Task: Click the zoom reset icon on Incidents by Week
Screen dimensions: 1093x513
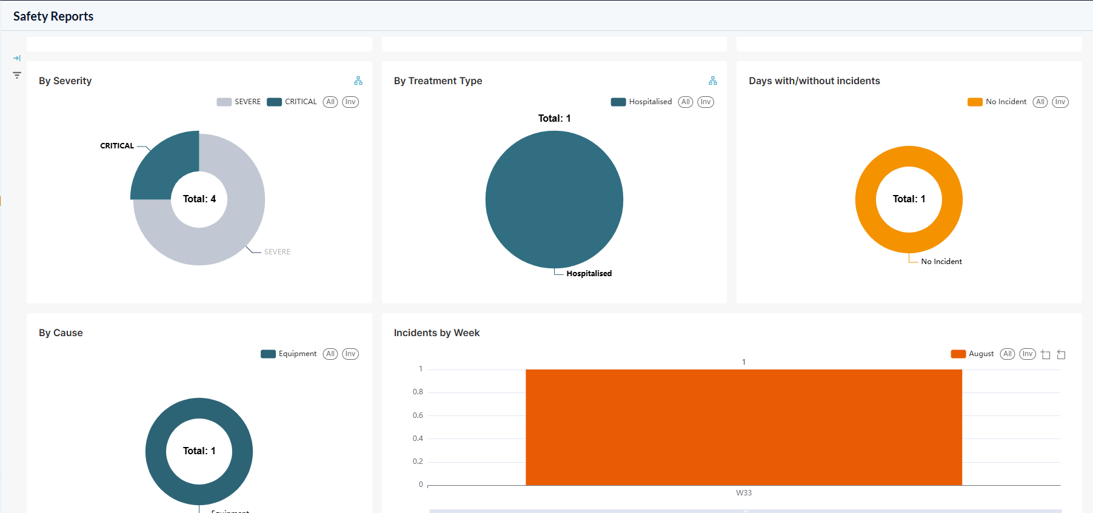Action: 1061,354
